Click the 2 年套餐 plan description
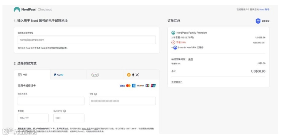281x137 pixels. point(182,37)
